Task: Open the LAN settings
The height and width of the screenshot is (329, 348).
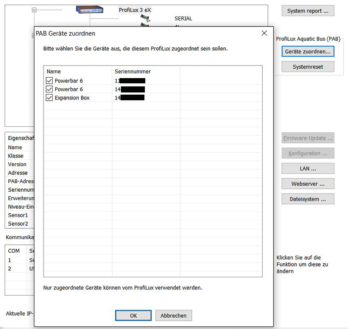Action: [x=308, y=168]
